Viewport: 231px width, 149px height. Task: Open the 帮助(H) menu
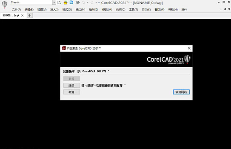(173, 10)
